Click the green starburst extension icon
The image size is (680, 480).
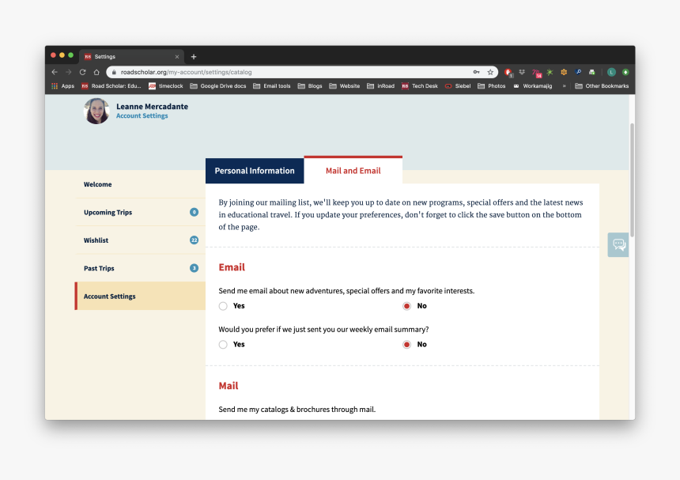(x=550, y=72)
